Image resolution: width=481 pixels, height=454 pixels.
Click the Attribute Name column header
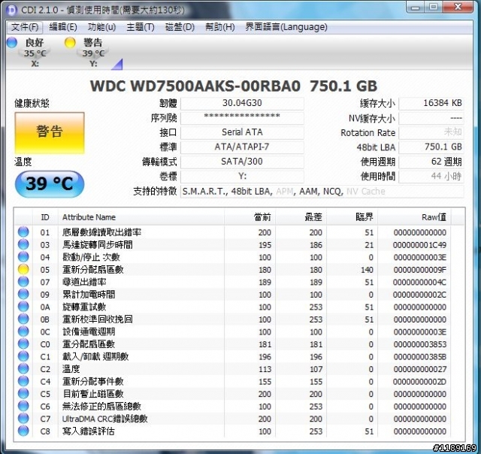pos(141,217)
